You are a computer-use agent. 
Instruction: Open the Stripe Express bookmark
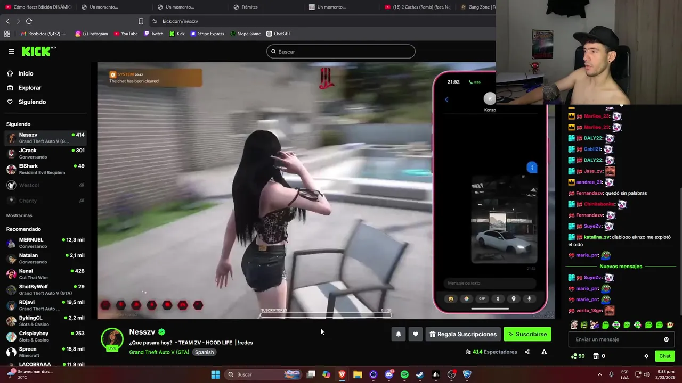click(207, 34)
